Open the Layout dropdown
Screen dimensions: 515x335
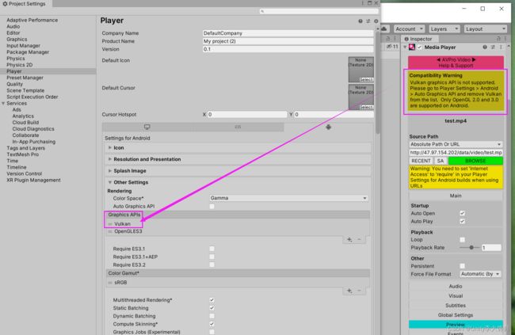[485, 29]
